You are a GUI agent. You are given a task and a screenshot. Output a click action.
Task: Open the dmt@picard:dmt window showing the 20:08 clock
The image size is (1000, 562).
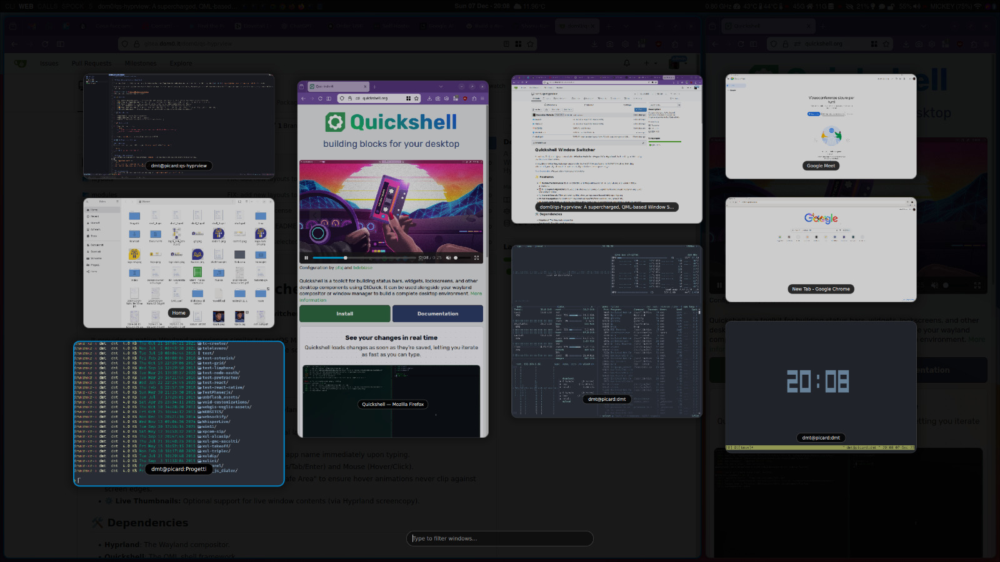click(821, 386)
